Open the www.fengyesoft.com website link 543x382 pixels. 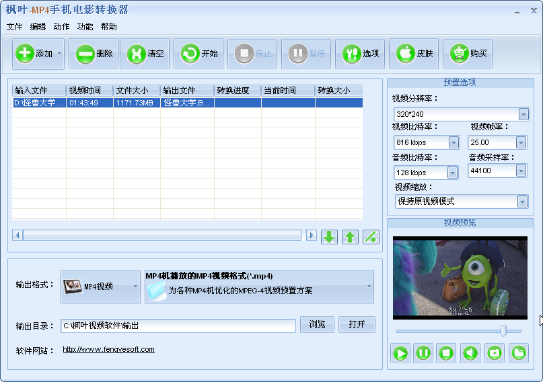[x=108, y=349]
